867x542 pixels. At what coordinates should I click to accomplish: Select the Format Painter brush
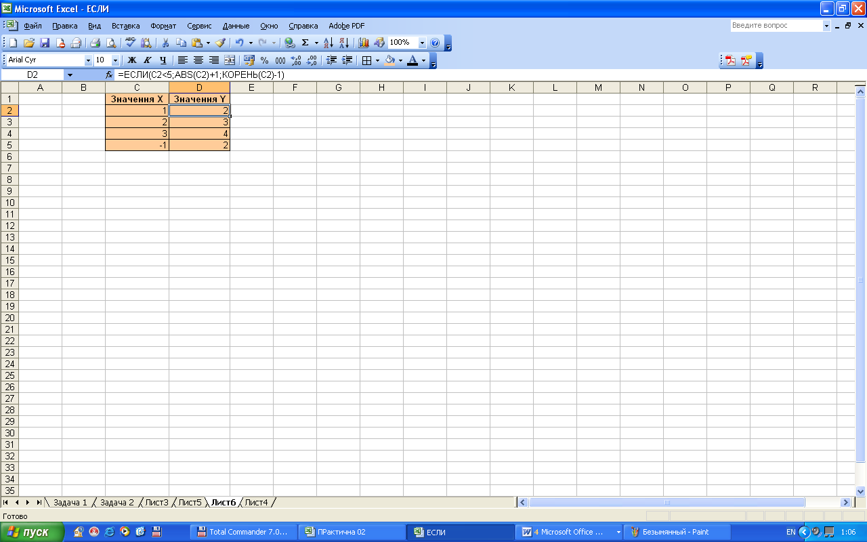(221, 43)
